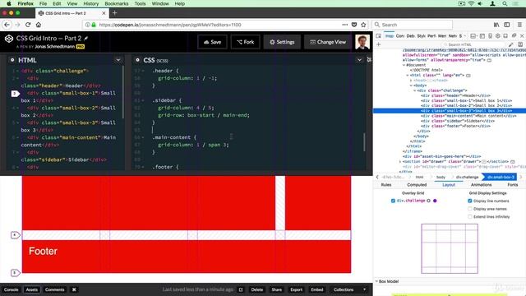Open the Firefox File menu

[x=43, y=3]
